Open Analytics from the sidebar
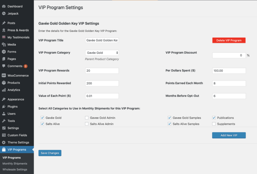Viewport: 257px width, 174px height. (17, 90)
